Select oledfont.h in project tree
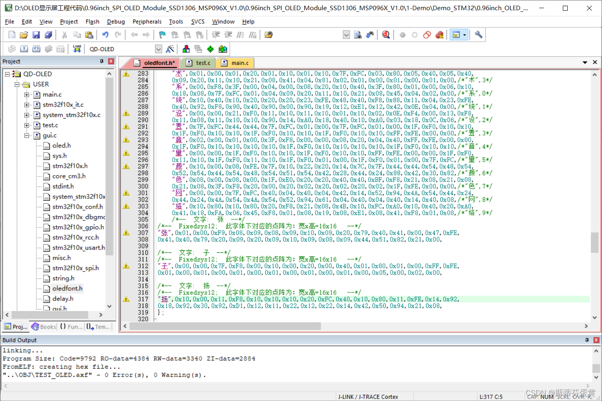The image size is (602, 401). click(x=67, y=288)
